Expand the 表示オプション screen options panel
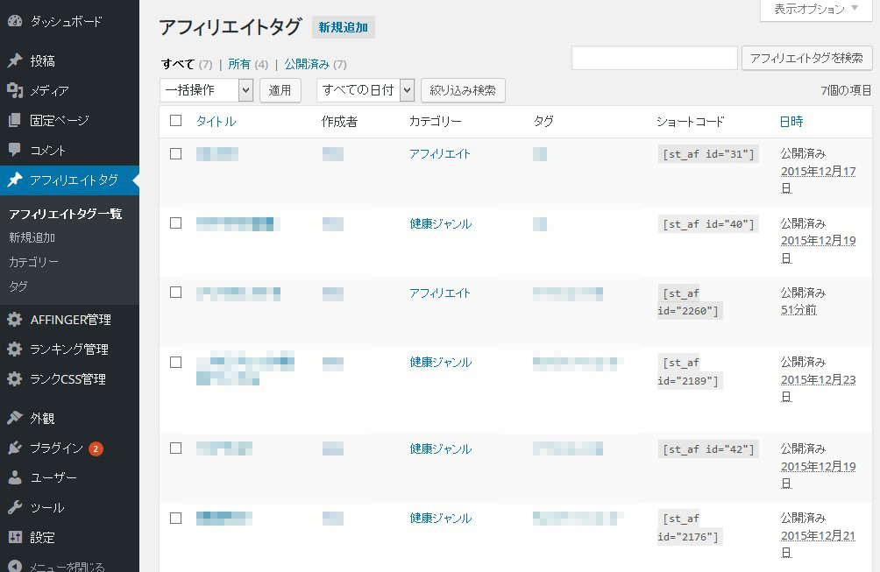The image size is (880, 572). pos(816,9)
